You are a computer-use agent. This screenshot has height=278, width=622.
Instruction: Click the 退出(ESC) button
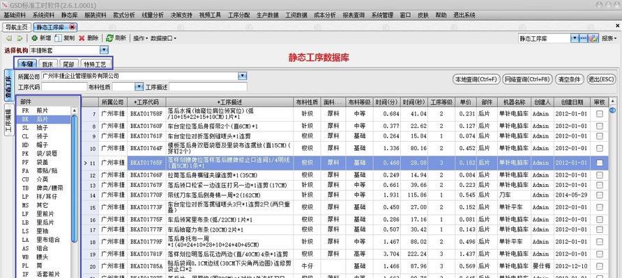click(x=600, y=79)
